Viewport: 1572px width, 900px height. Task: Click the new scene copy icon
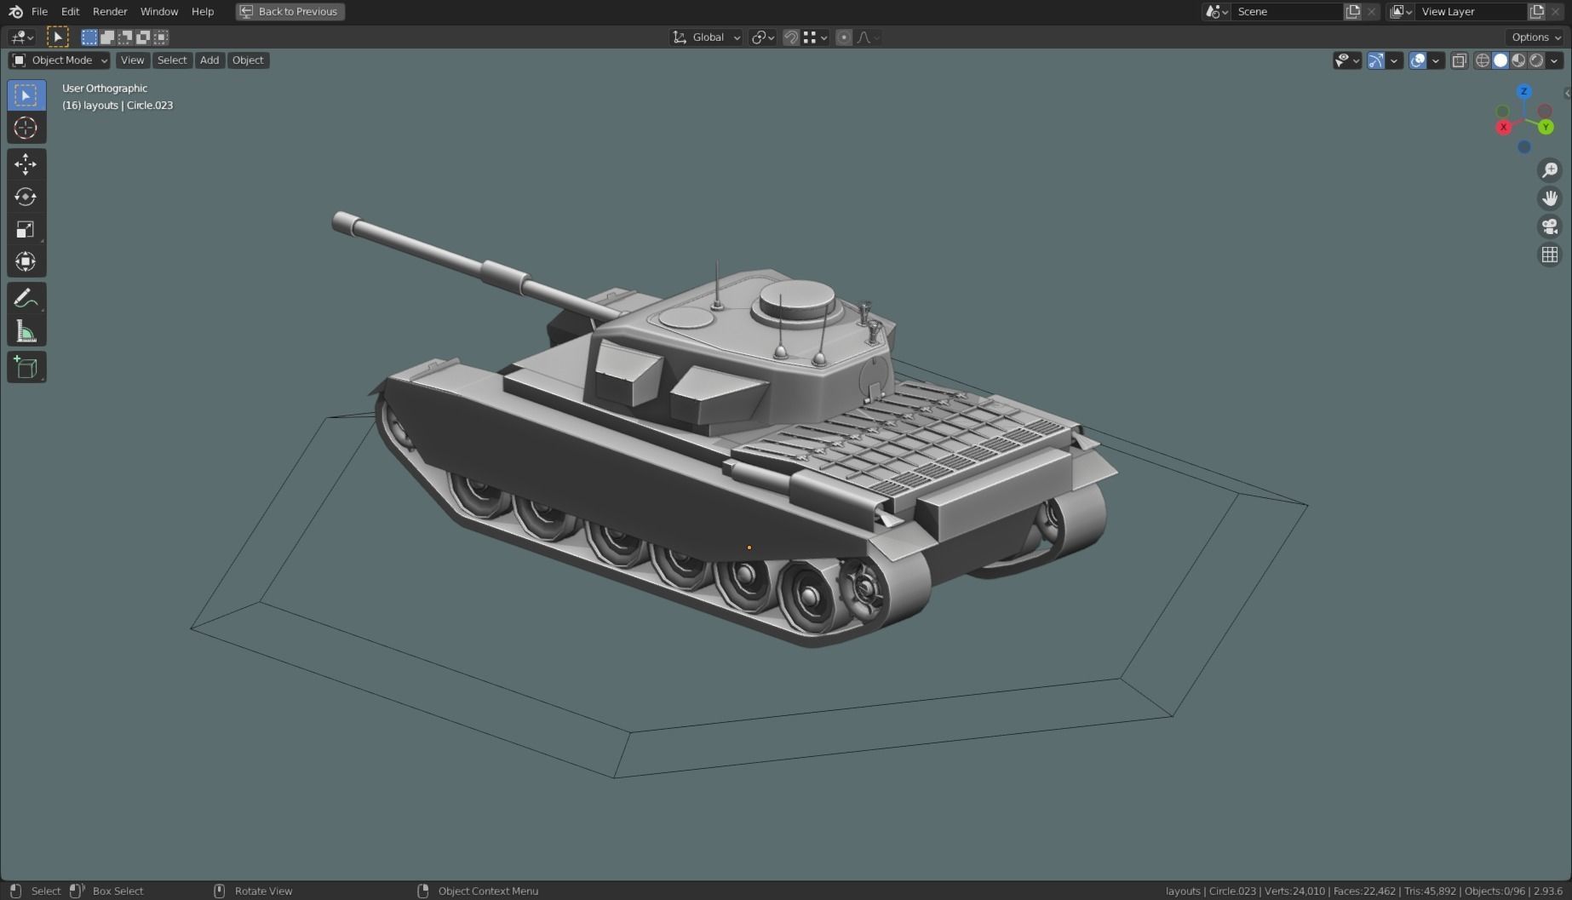pyautogui.click(x=1353, y=11)
